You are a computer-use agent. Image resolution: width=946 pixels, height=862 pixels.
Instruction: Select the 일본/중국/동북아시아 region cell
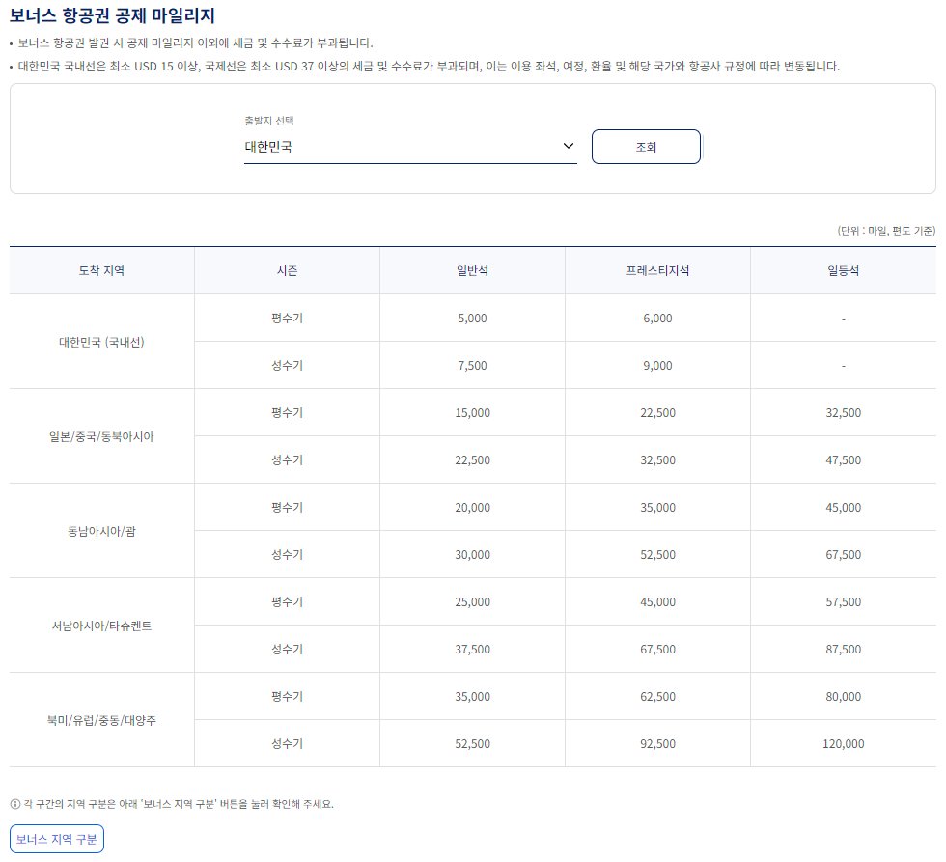(101, 436)
